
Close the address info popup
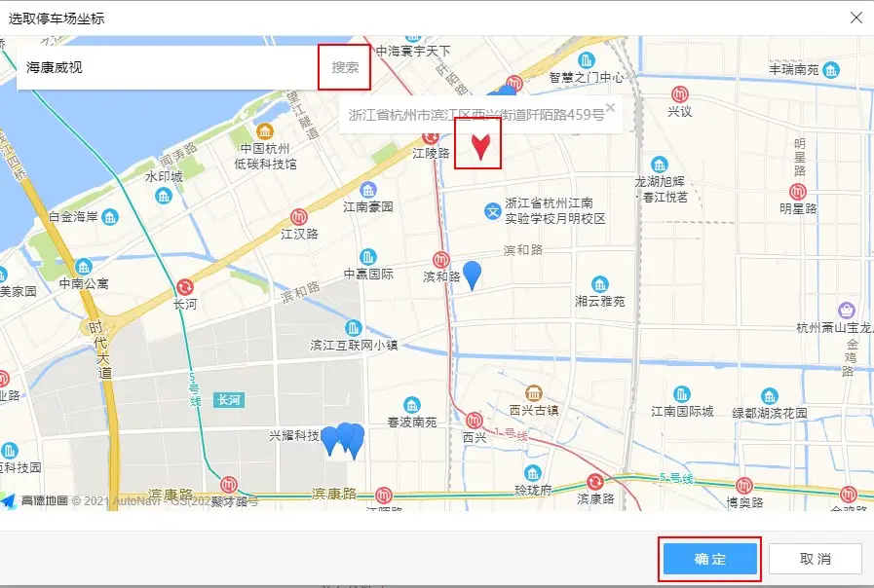point(610,107)
